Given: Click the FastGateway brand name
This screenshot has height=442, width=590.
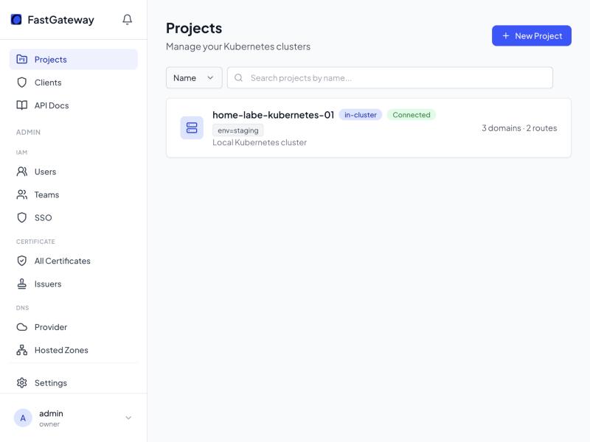Looking at the screenshot, I should point(60,20).
